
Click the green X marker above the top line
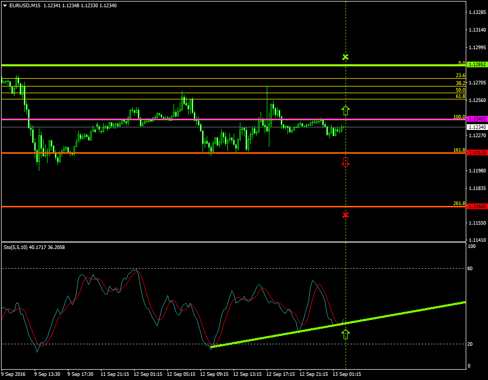pyautogui.click(x=346, y=56)
